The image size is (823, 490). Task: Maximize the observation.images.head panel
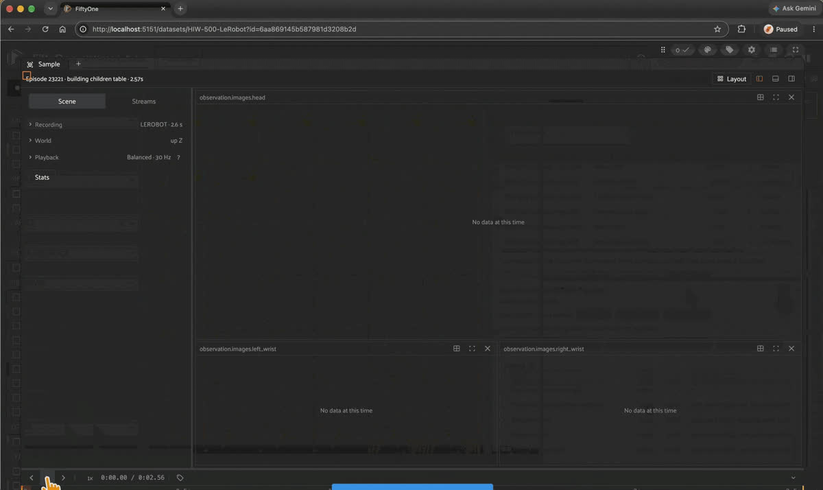[776, 97]
